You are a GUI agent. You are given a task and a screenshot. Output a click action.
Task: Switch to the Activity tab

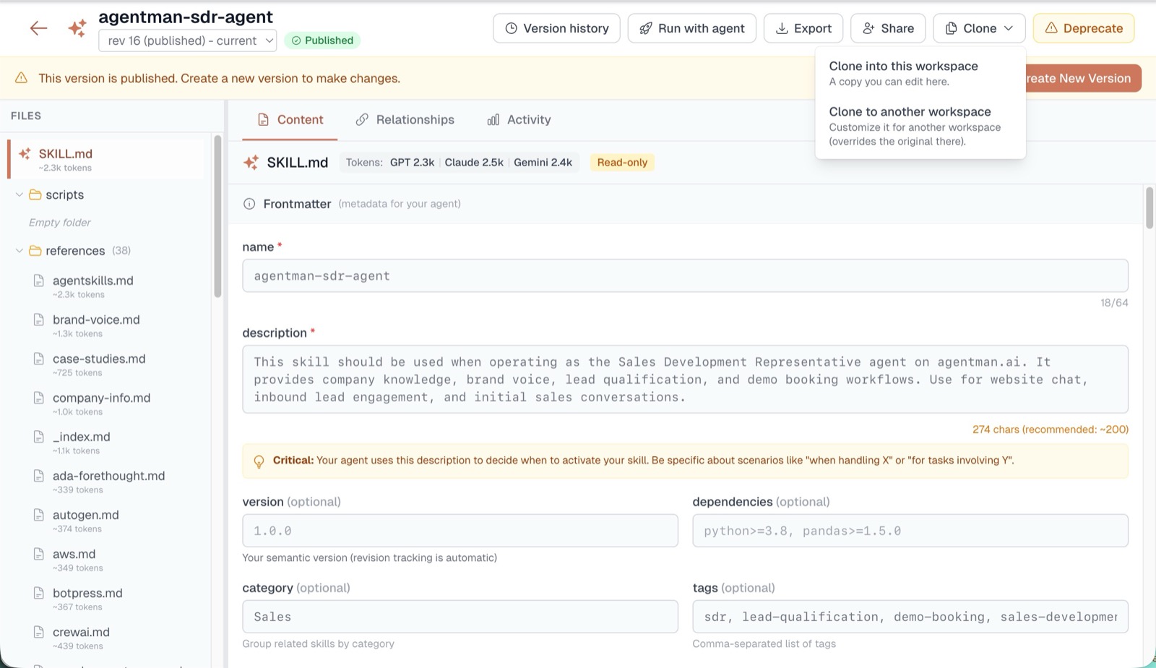(519, 120)
